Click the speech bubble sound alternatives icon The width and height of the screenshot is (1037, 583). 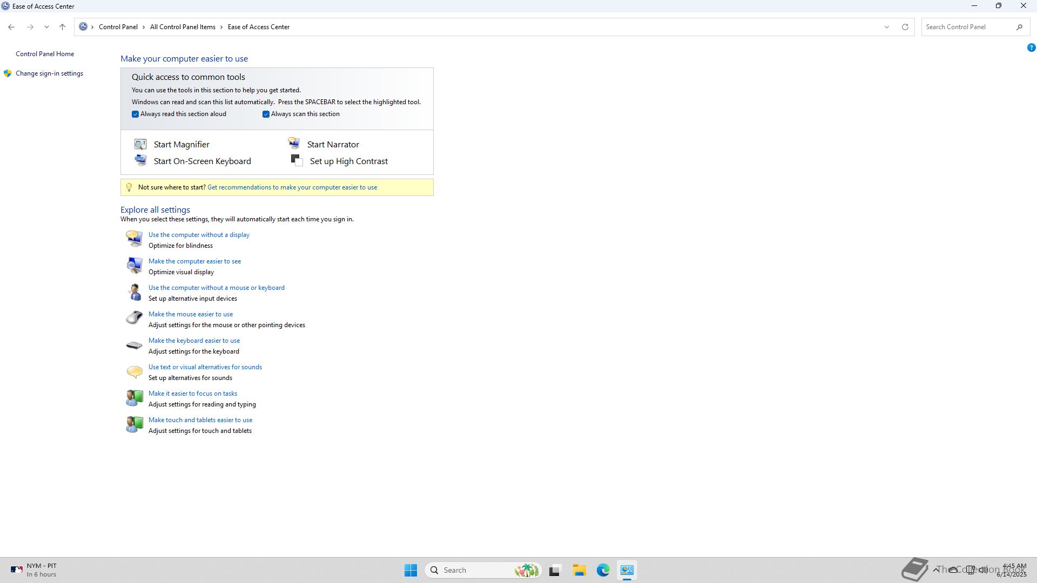tap(134, 371)
